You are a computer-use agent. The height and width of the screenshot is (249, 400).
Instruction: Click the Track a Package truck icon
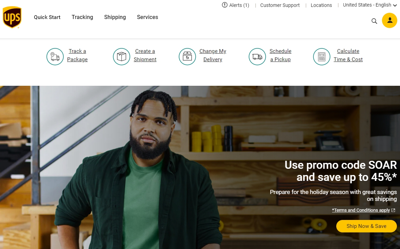55,57
